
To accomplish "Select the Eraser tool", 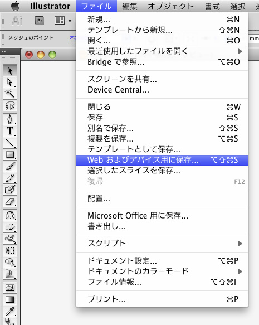I will point(10,201).
